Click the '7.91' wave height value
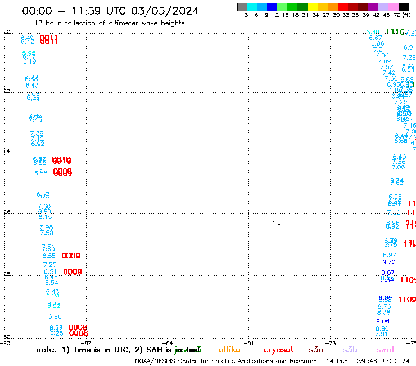 pyautogui.click(x=382, y=334)
